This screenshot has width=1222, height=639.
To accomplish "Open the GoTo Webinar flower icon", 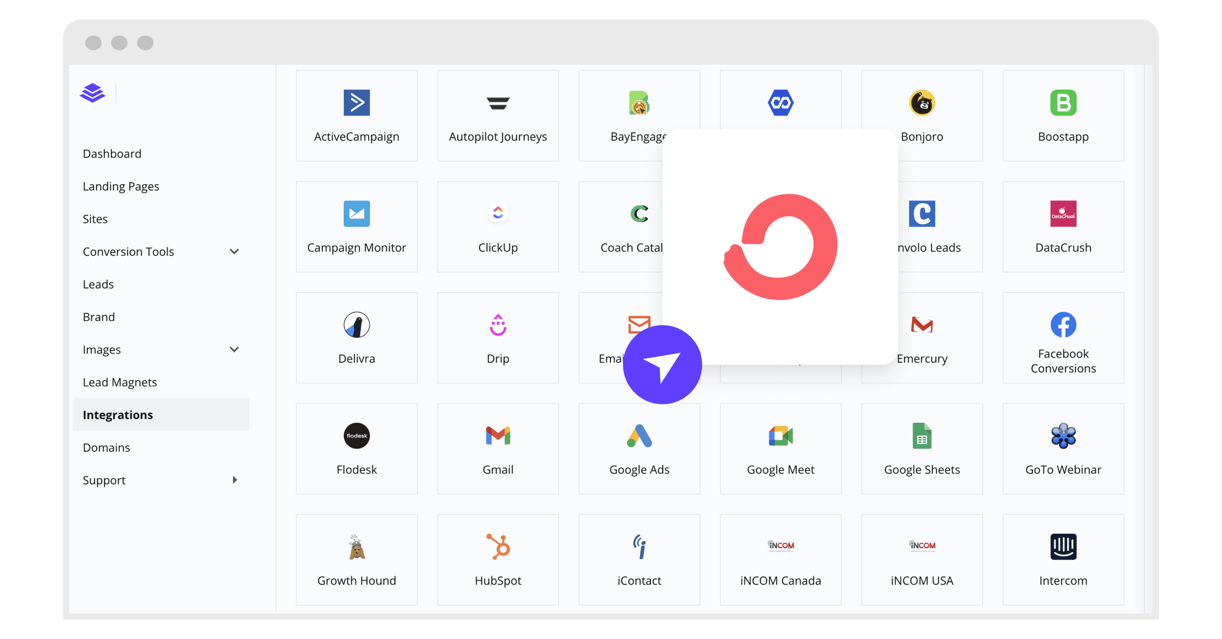I will (1063, 435).
